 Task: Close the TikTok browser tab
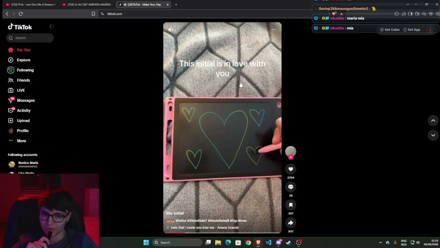(167, 4)
